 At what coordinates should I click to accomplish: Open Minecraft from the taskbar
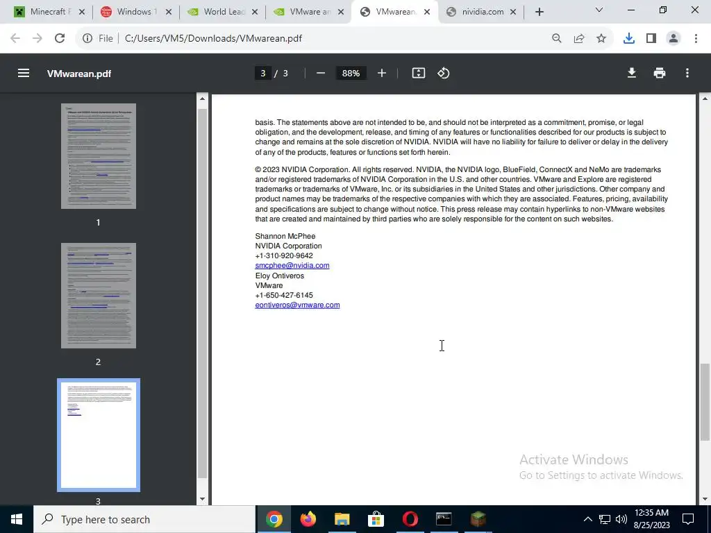point(478,519)
